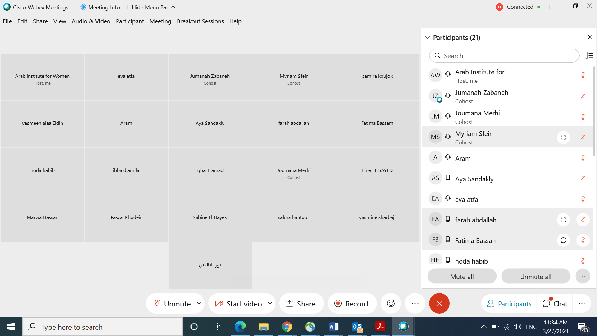Click the Share content button

pyautogui.click(x=301, y=303)
